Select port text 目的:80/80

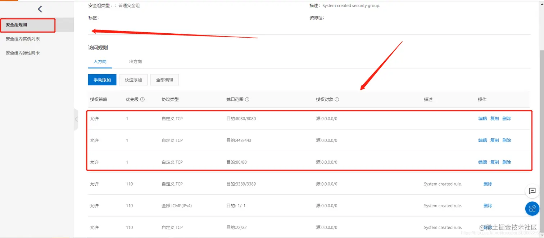pos(236,162)
